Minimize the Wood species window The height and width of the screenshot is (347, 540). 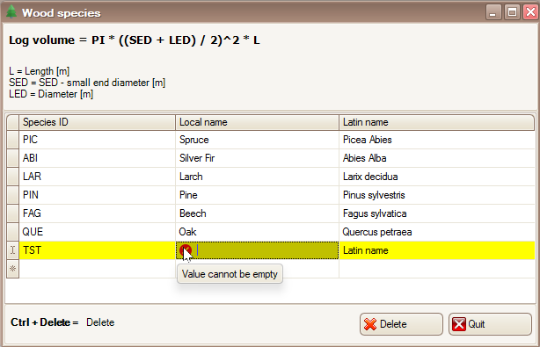point(493,12)
